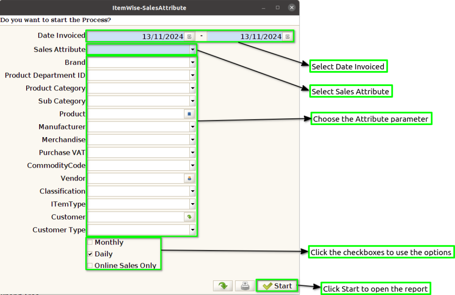Expand the Manufacturer dropdown
Screen dimensions: 455x295
pyautogui.click(x=192, y=126)
